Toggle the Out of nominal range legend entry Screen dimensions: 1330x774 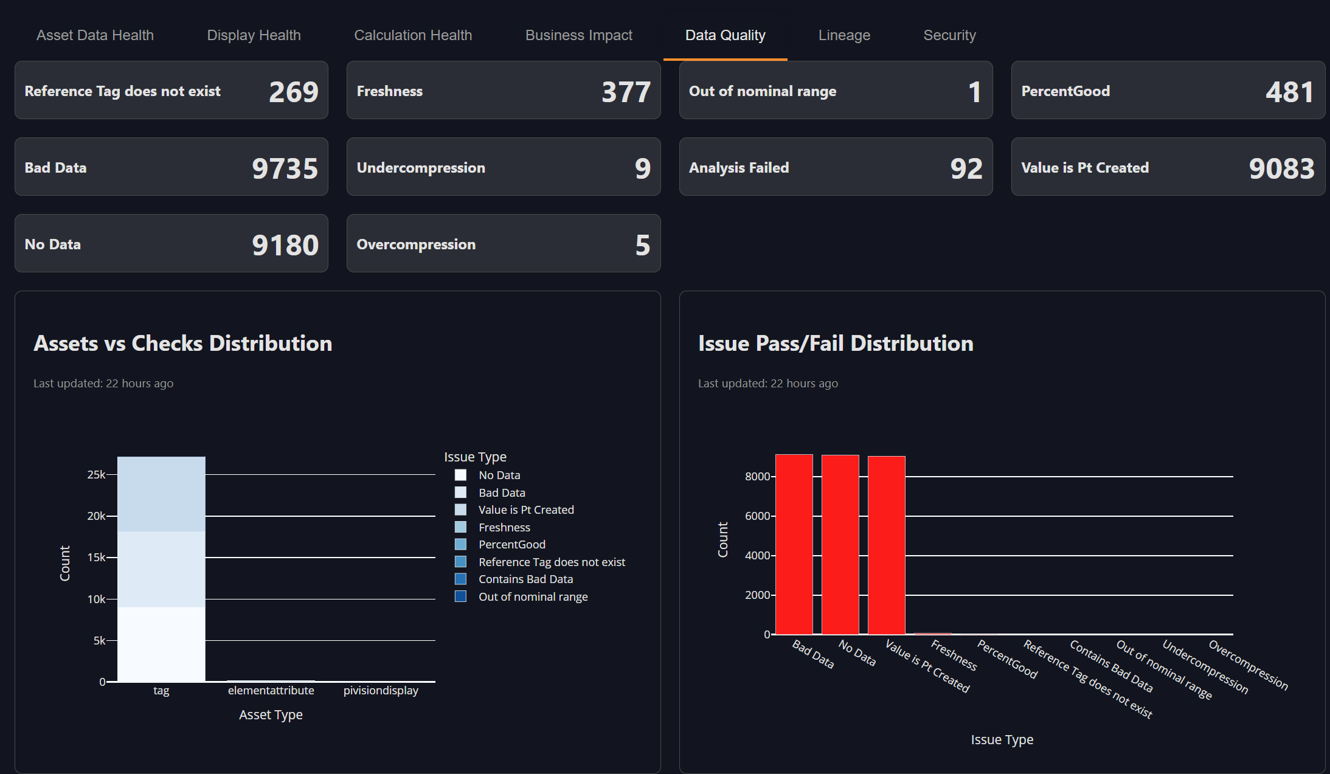click(x=533, y=596)
